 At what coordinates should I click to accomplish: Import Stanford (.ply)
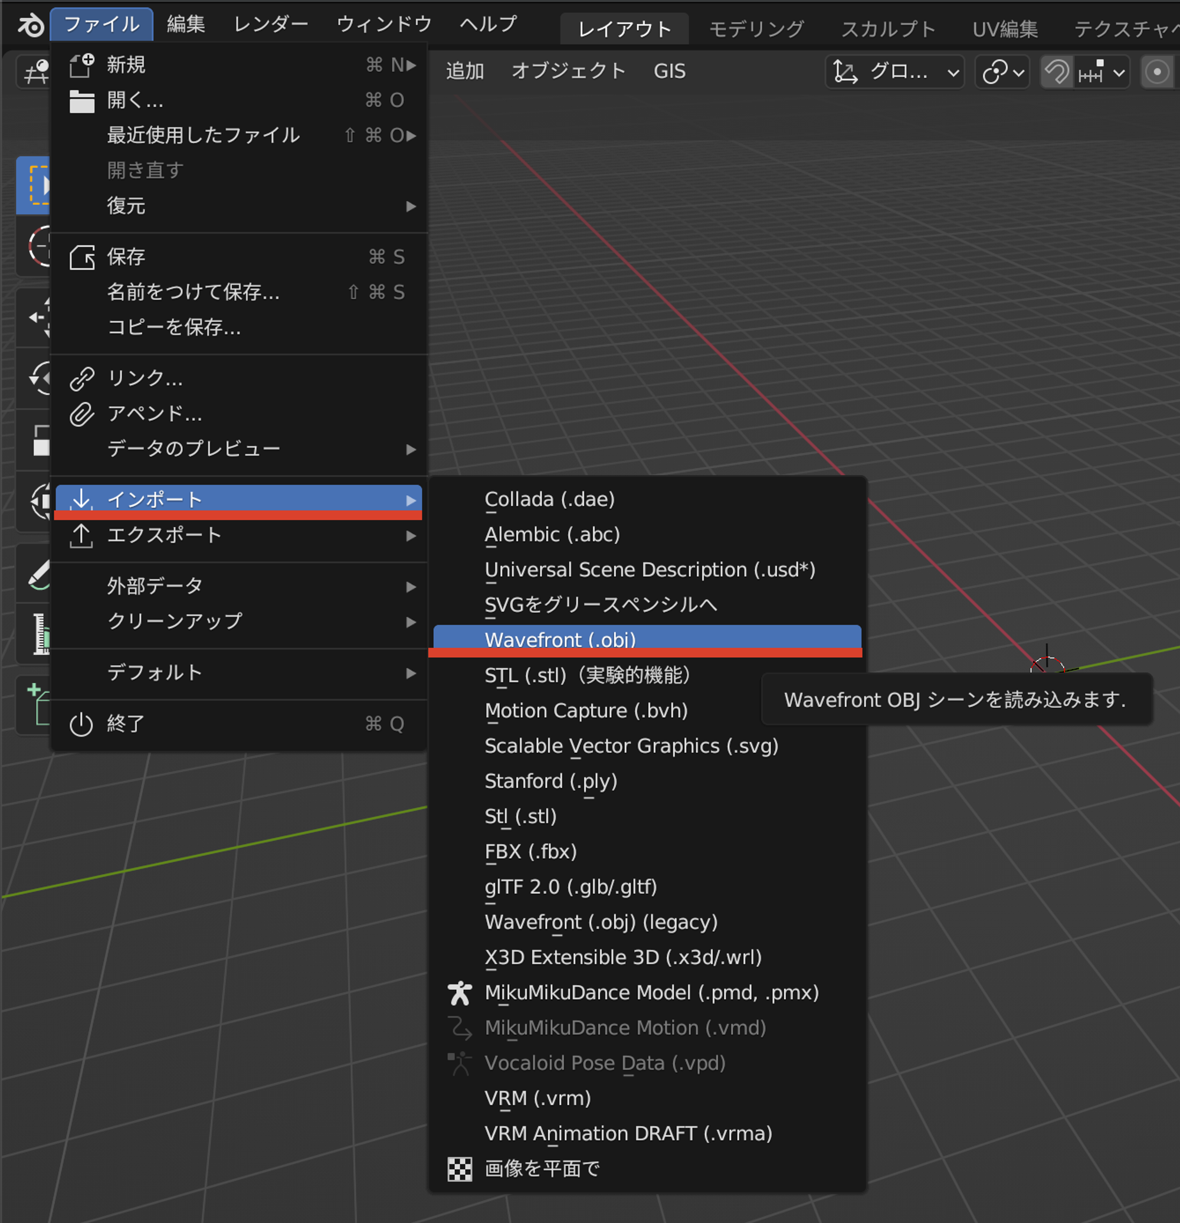pos(647,782)
